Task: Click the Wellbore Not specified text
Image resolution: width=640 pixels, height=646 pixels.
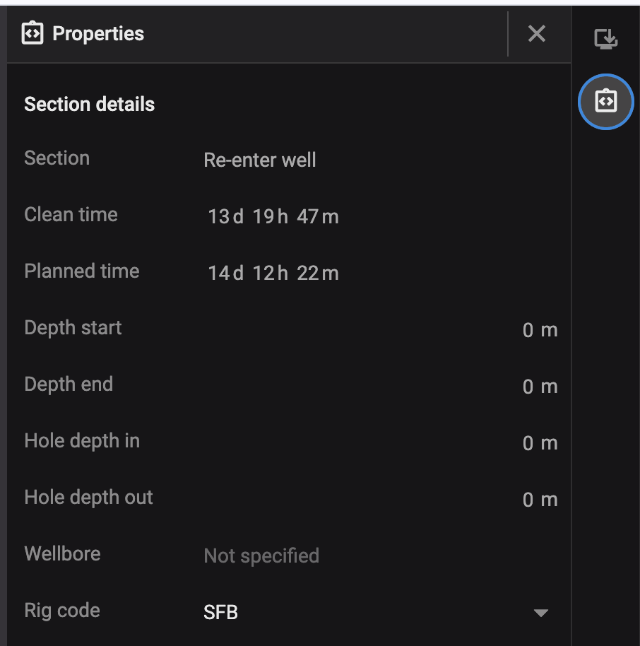Action: 261,556
